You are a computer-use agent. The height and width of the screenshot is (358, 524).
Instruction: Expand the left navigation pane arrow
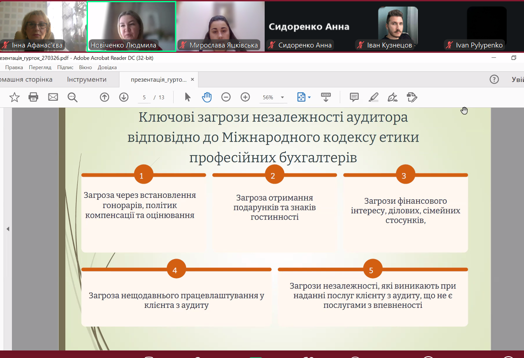[x=8, y=229]
